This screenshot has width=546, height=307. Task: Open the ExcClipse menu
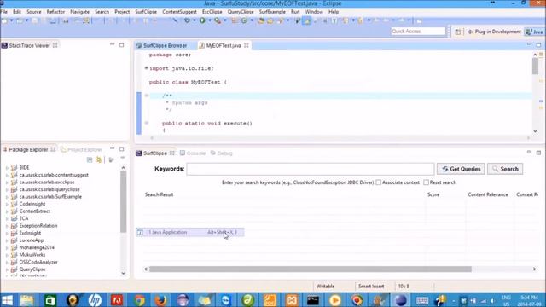(x=212, y=12)
